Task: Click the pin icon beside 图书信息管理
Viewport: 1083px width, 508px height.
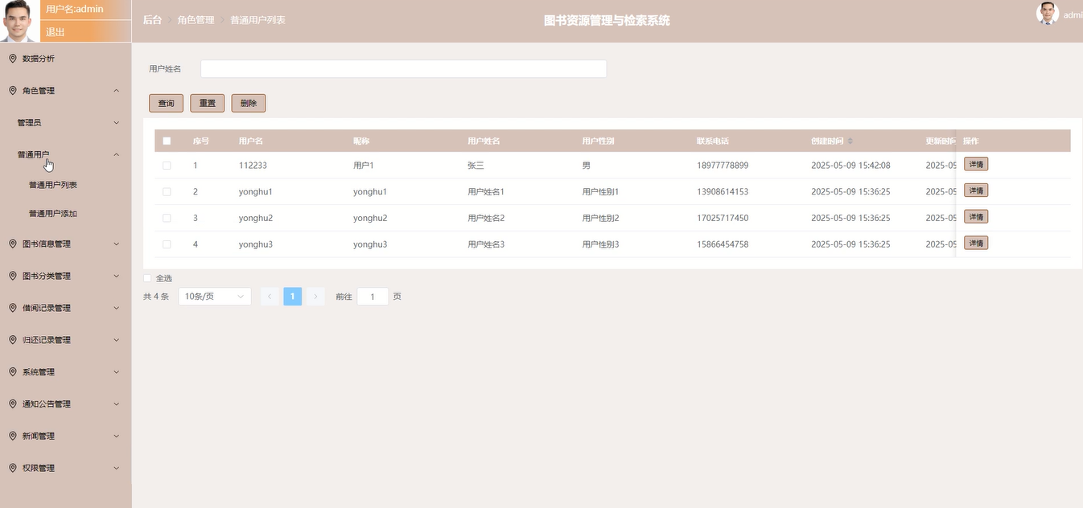Action: tap(13, 244)
